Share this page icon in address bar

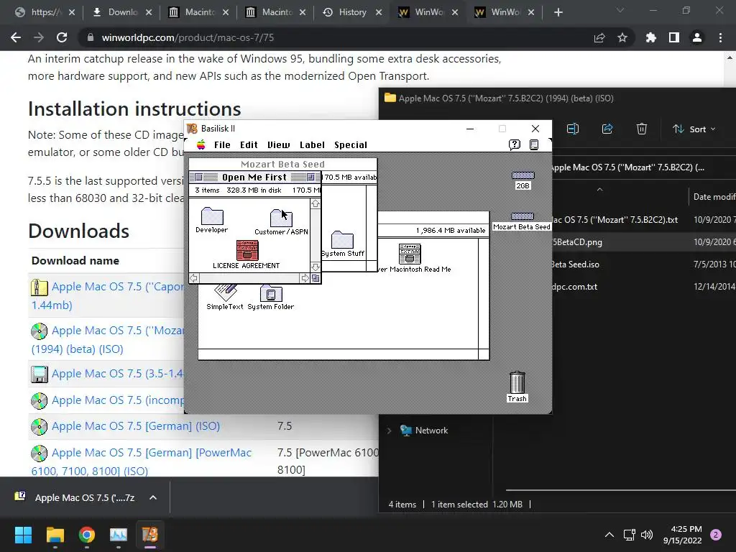[599, 37]
